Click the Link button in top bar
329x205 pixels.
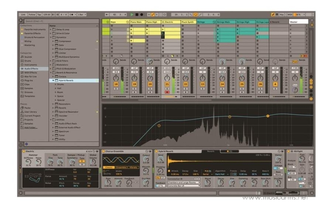coord(23,15)
